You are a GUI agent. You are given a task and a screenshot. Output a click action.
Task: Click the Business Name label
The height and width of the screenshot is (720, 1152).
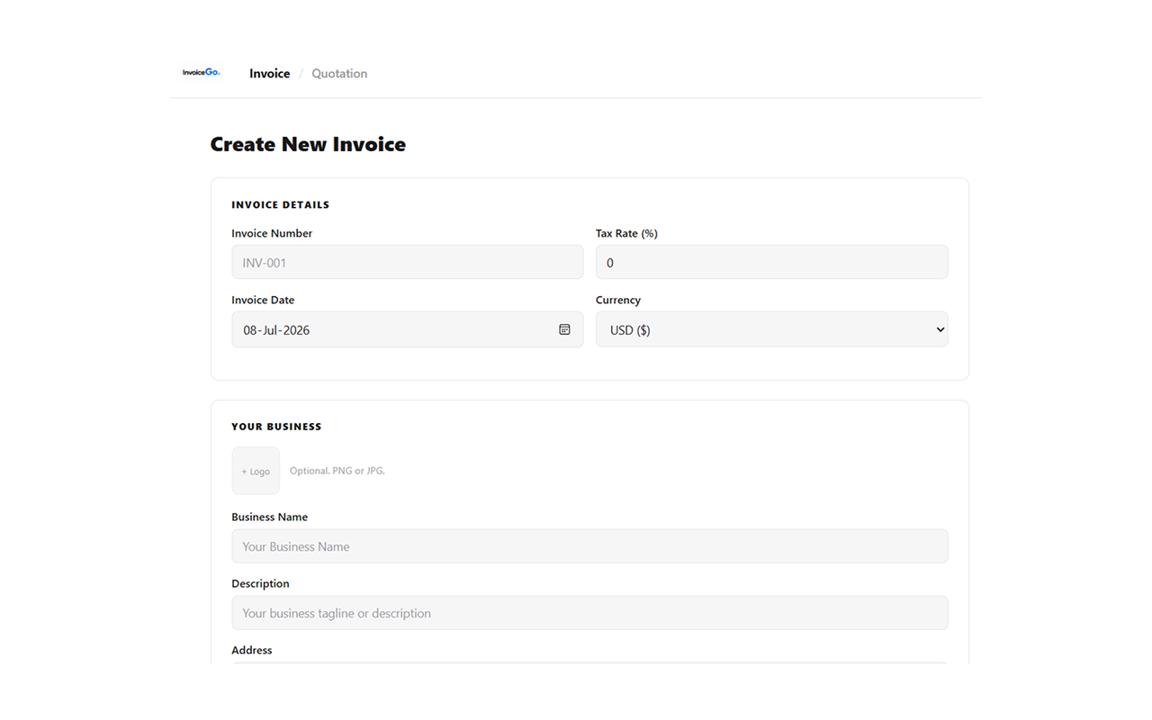click(269, 517)
